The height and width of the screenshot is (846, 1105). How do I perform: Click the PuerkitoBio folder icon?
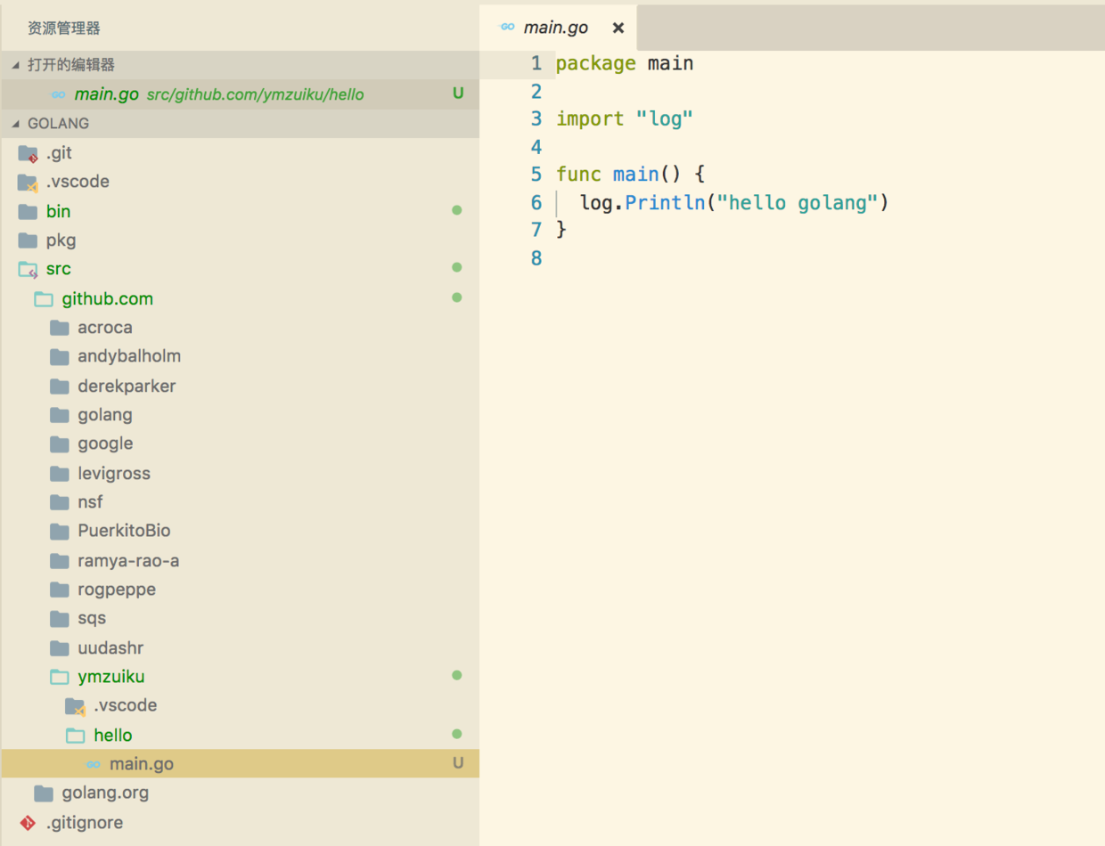click(60, 532)
